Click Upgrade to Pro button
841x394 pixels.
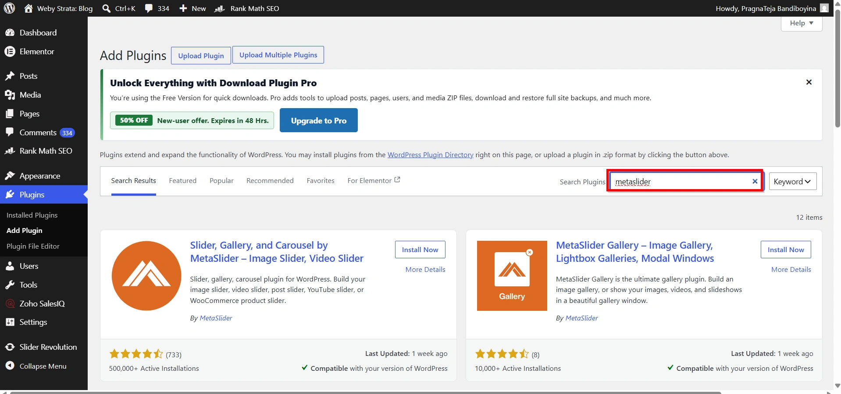click(x=319, y=120)
